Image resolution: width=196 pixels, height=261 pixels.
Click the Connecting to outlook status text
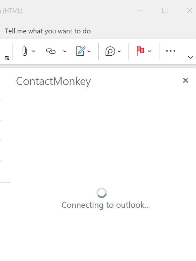pos(106,205)
